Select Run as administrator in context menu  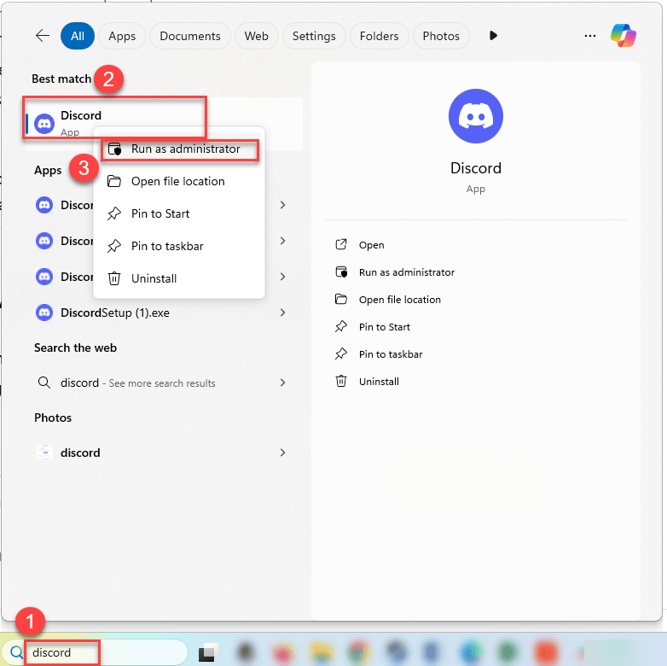point(185,149)
